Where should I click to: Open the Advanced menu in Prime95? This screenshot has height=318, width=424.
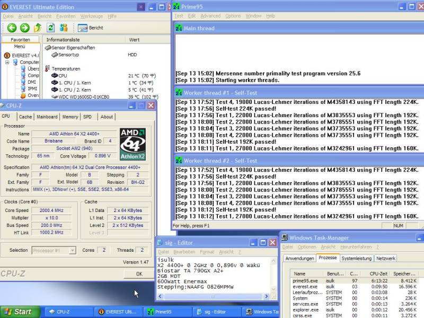coord(210,16)
